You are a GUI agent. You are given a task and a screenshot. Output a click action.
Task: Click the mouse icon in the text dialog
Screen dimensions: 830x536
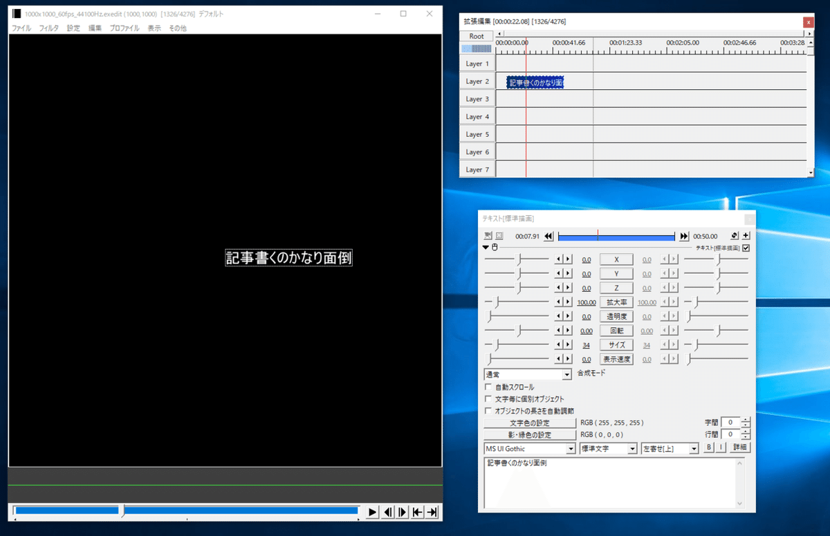point(495,248)
